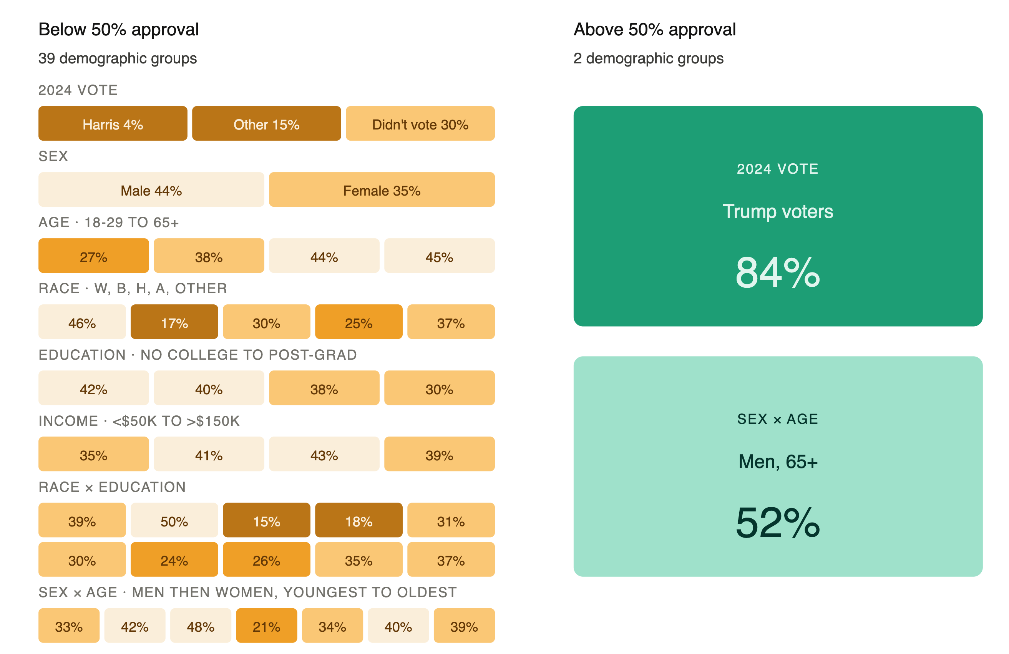Select the Male 44% tile
The height and width of the screenshot is (654, 1009).
click(151, 189)
